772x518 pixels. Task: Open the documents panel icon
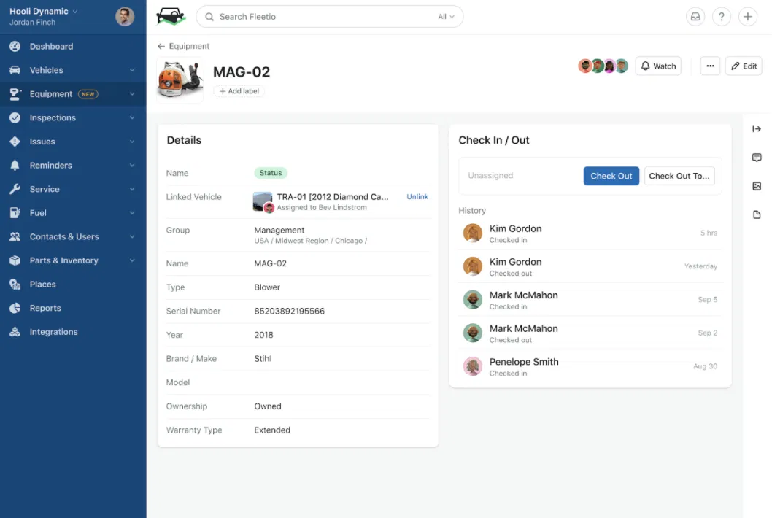click(757, 214)
